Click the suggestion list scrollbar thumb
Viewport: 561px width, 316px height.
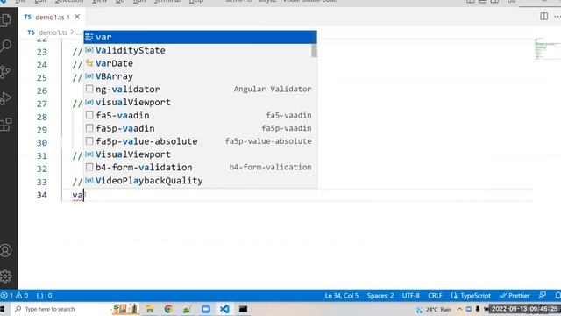(x=314, y=50)
